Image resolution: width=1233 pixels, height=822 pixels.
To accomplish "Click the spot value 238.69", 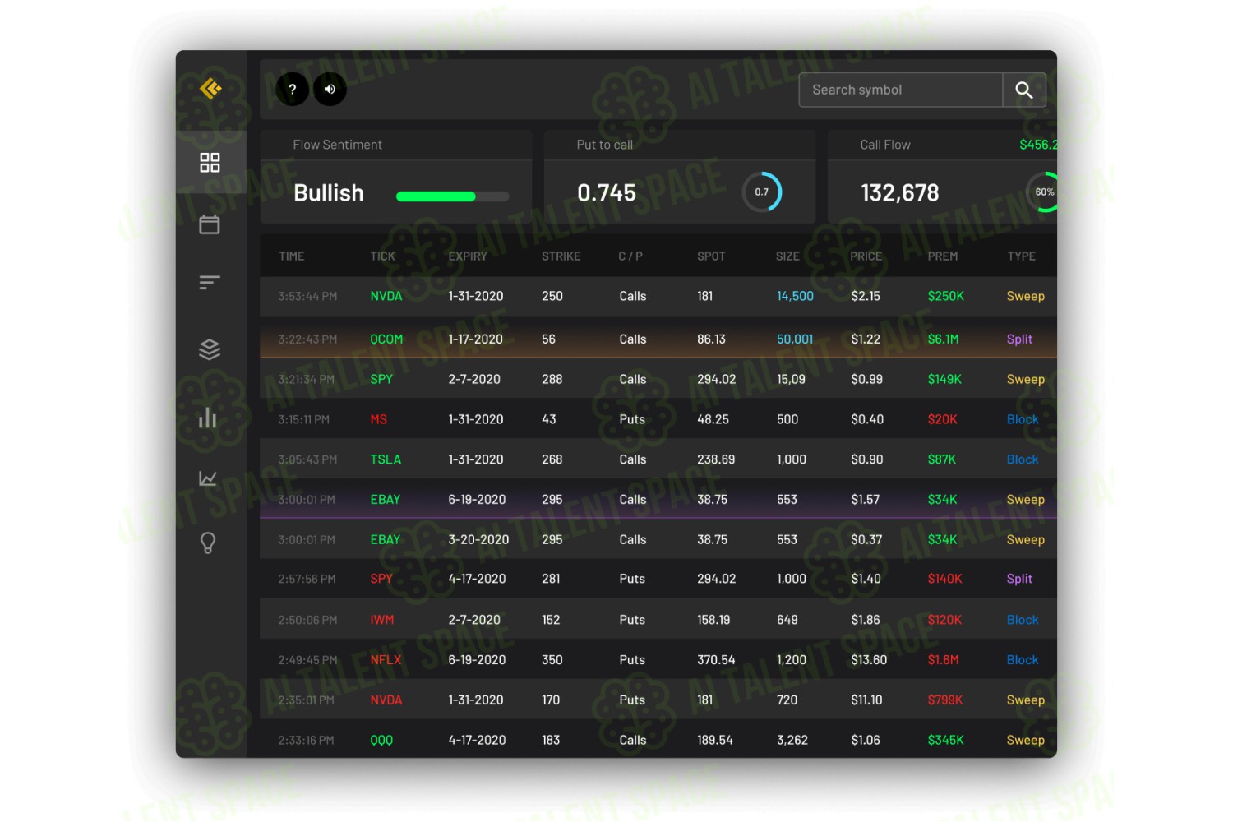I will coord(716,459).
